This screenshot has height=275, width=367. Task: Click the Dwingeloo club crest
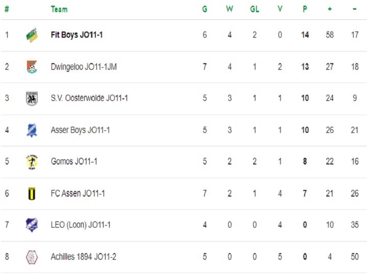click(32, 67)
